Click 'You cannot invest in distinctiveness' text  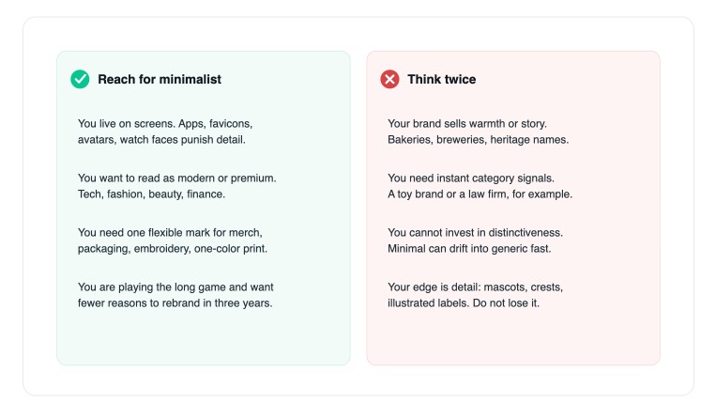click(476, 232)
